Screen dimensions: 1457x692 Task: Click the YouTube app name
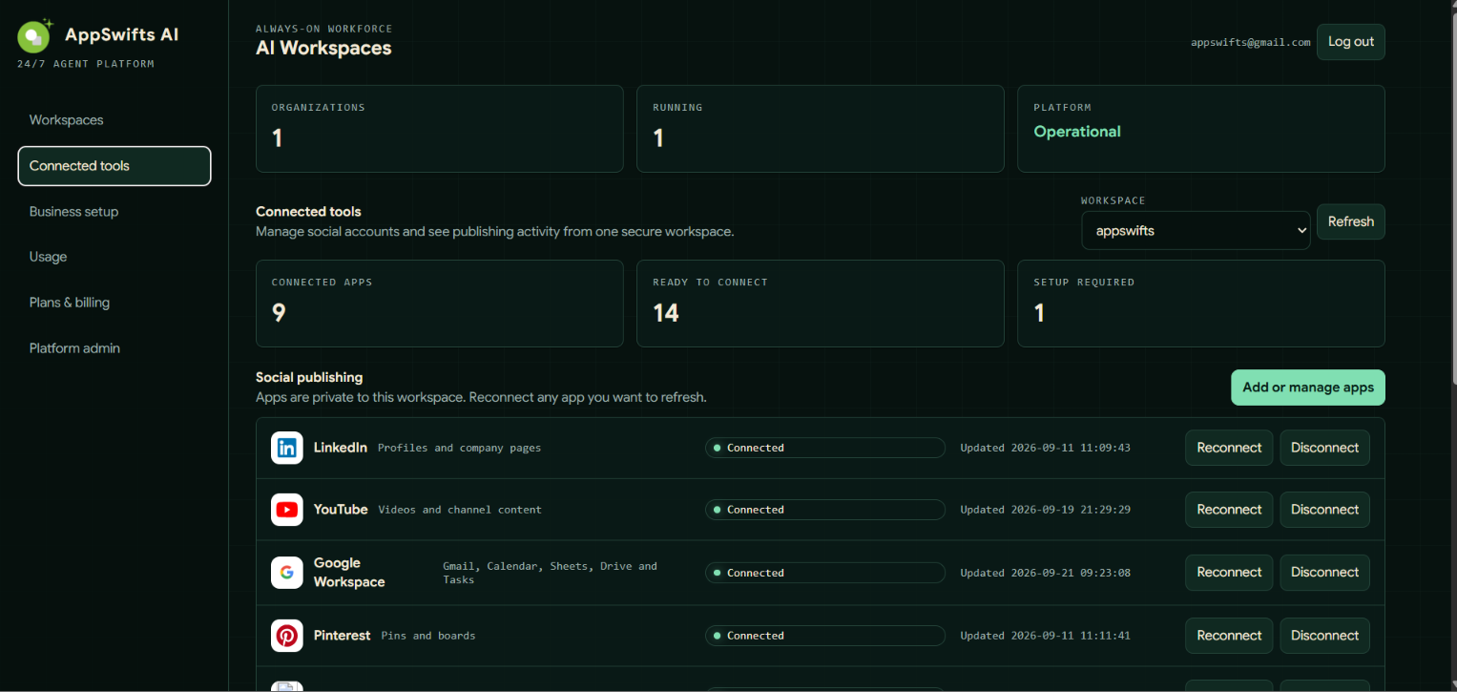click(x=341, y=510)
